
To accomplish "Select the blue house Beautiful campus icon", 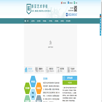I will coord(26,70).
